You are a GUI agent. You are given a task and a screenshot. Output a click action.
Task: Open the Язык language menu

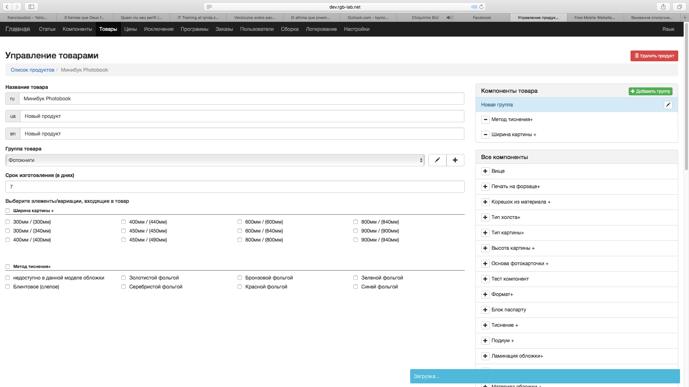(668, 29)
